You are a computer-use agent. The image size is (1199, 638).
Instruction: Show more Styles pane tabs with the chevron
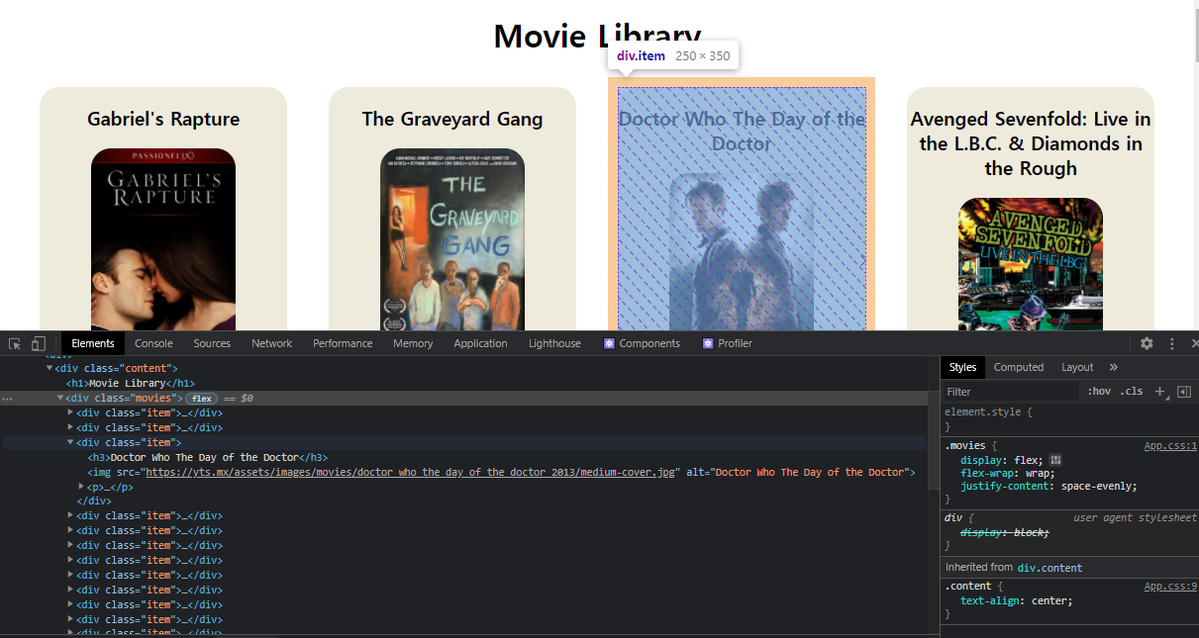click(1113, 367)
